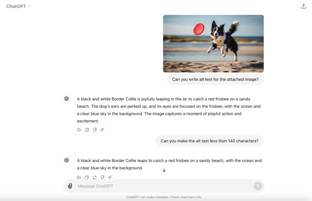
Task: Copy the second response text
Action: [x=87, y=177]
